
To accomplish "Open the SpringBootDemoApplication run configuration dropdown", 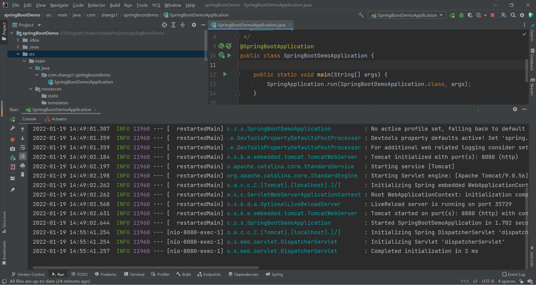I will [441, 15].
